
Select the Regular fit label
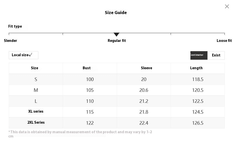[117, 41]
